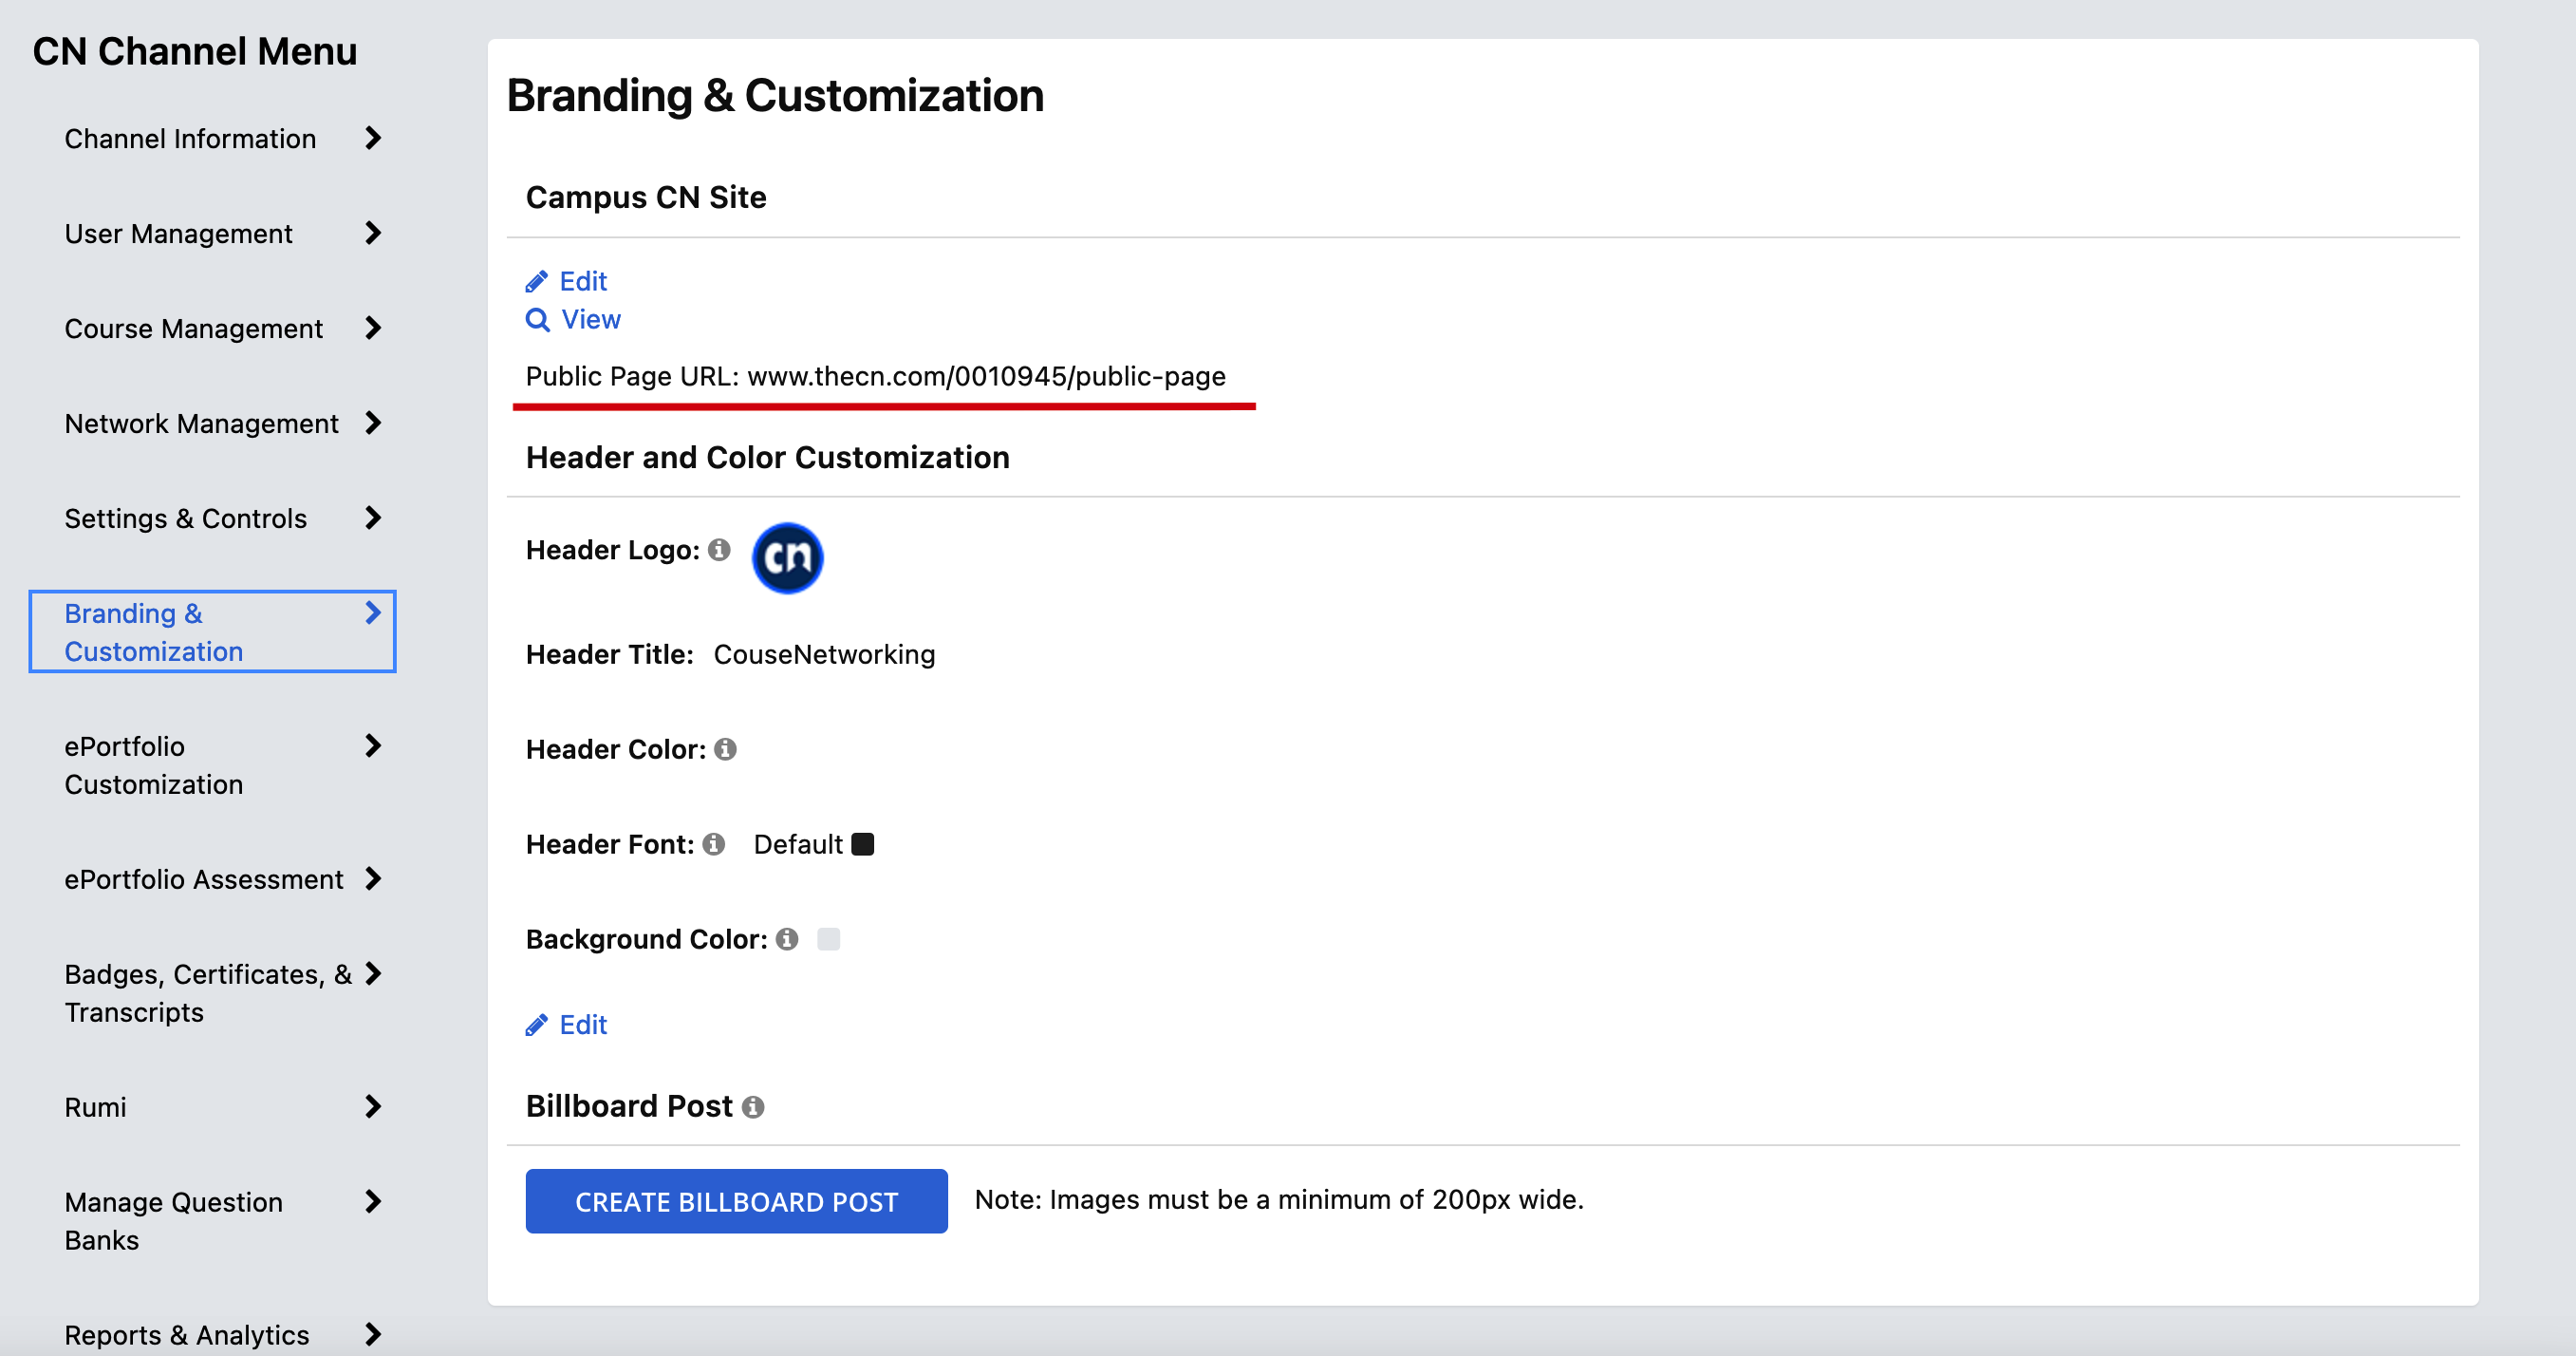Click the magnifier icon next to View

[538, 320]
